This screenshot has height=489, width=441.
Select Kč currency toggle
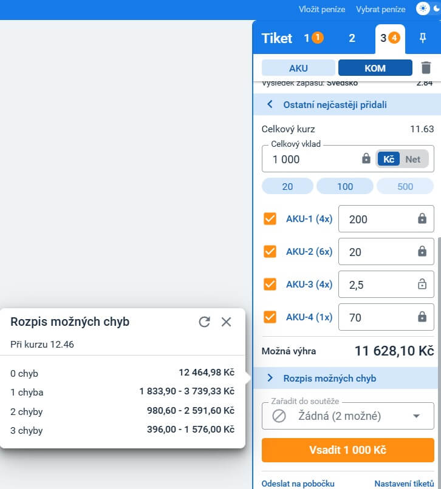coord(389,159)
